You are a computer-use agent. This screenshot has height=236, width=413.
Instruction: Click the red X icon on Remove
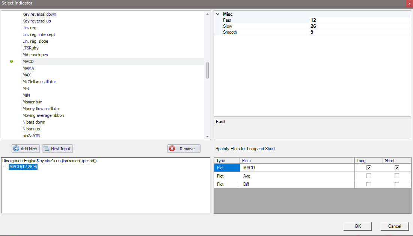172,148
